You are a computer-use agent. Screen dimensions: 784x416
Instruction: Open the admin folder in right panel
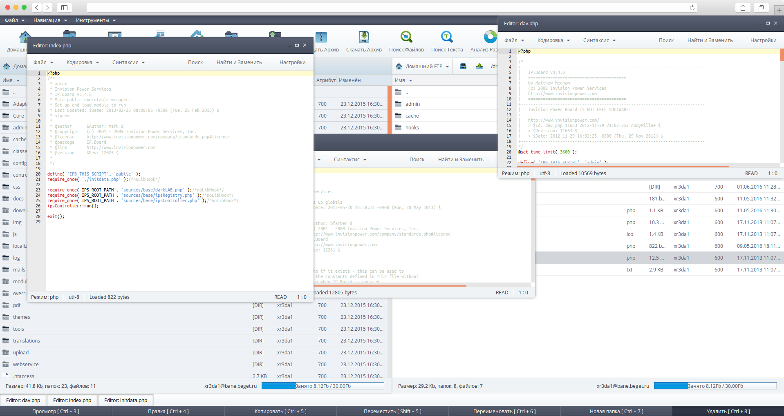coord(412,104)
